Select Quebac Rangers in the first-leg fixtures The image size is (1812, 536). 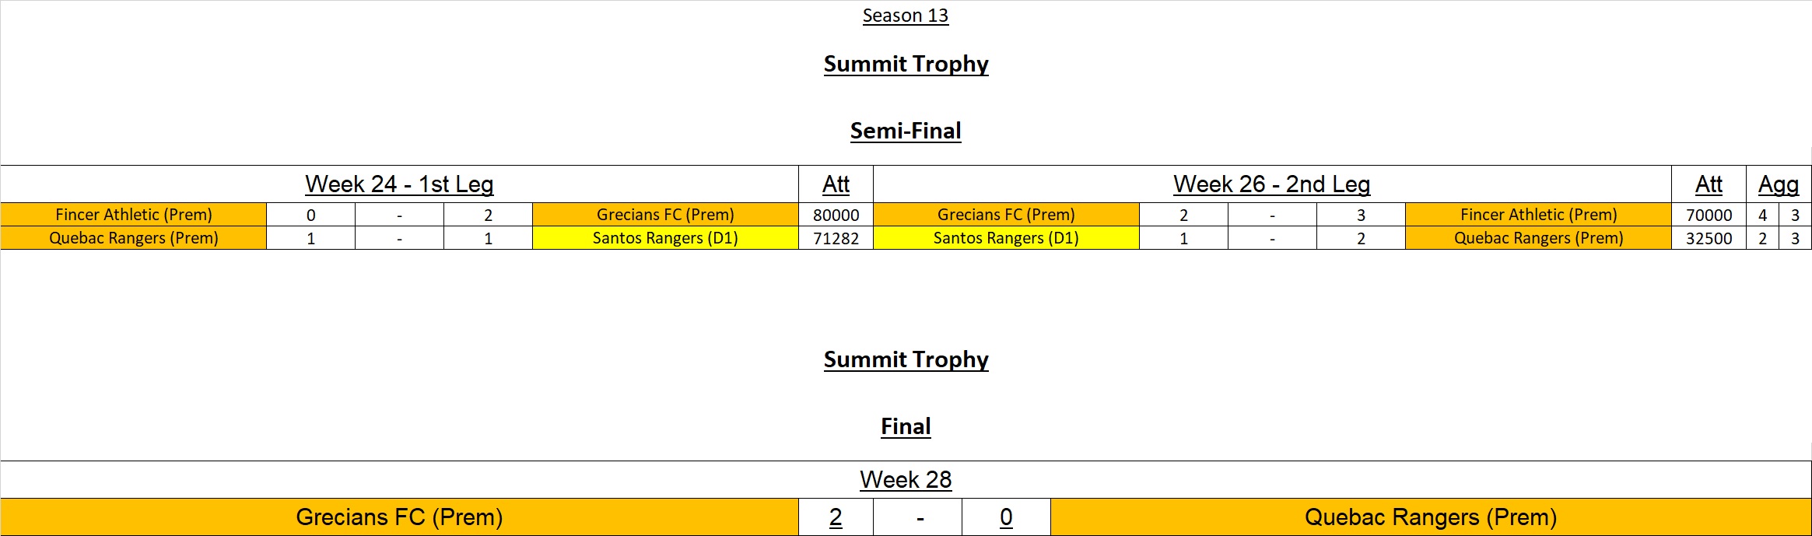click(x=133, y=238)
